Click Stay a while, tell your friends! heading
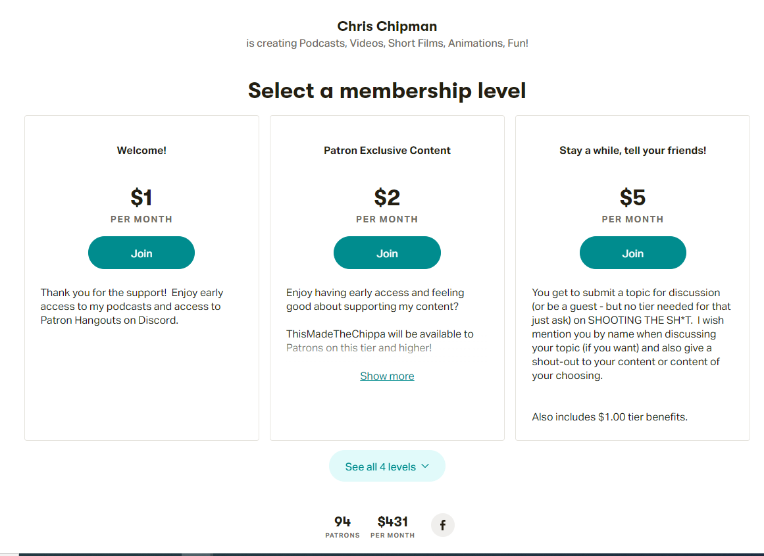764x556 pixels. 632,151
